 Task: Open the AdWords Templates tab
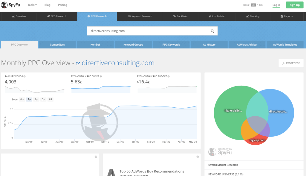(285, 45)
